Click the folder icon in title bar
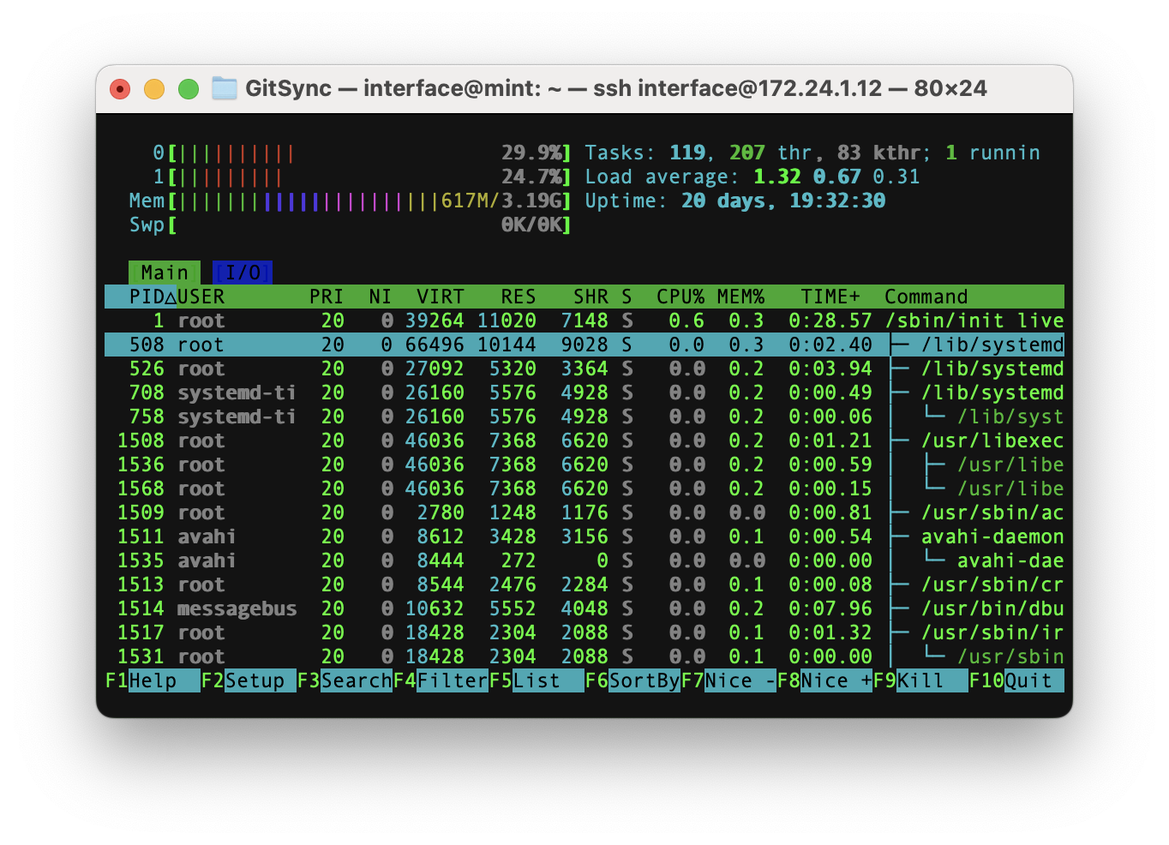 click(225, 88)
